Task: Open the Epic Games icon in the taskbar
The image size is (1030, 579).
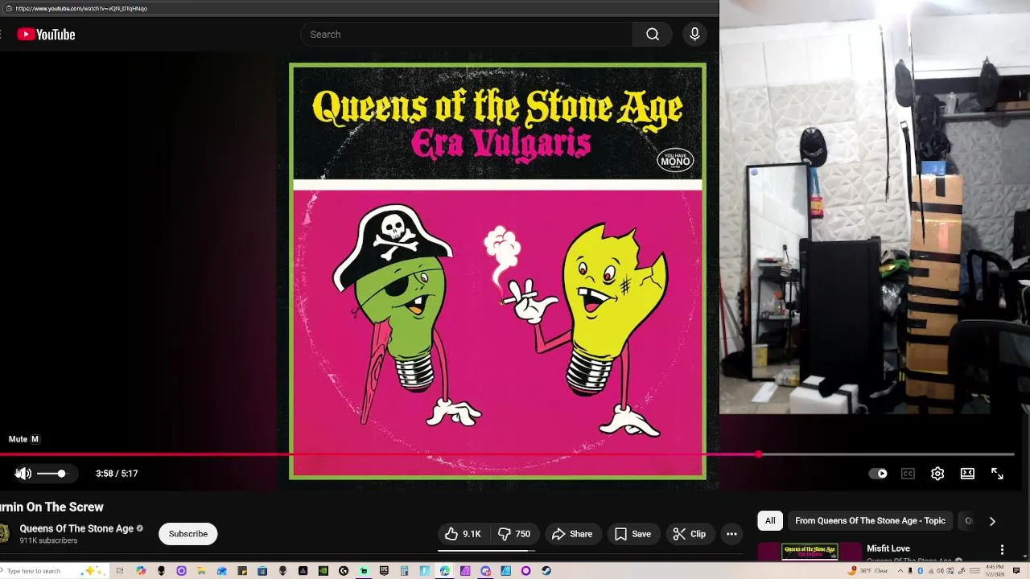Action: 384,571
